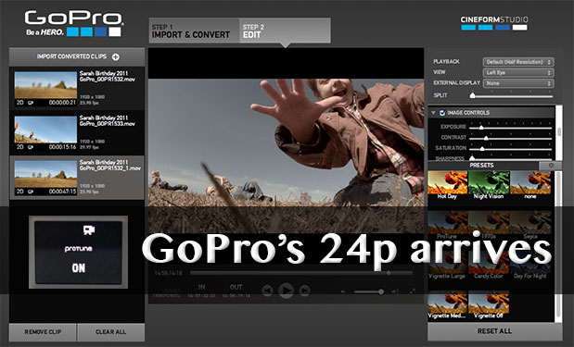574x347 pixels.
Task: Click the plus icon beside Import Converted Clips
Action: pyautogui.click(x=116, y=56)
